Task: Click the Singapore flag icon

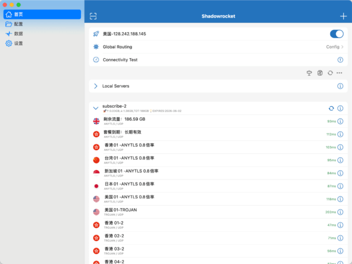Action: [x=96, y=173]
